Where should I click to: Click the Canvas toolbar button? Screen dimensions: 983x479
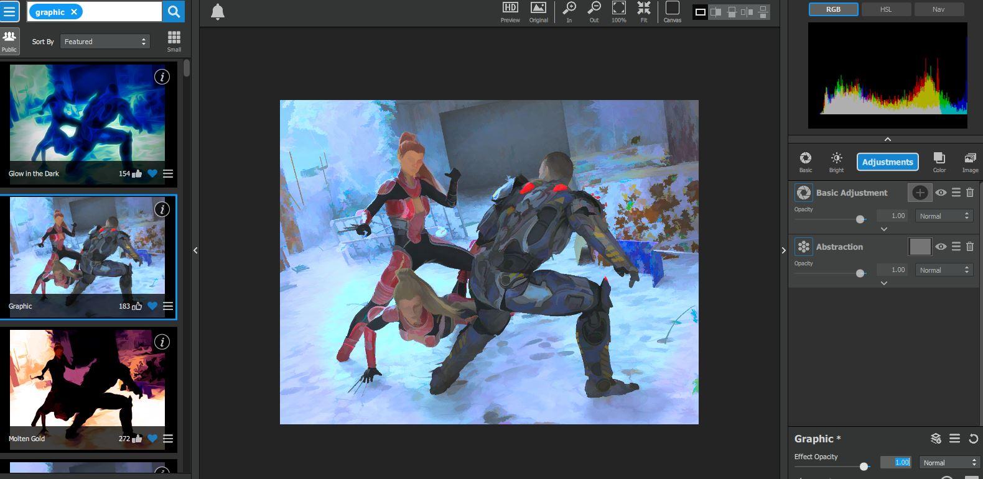click(673, 12)
